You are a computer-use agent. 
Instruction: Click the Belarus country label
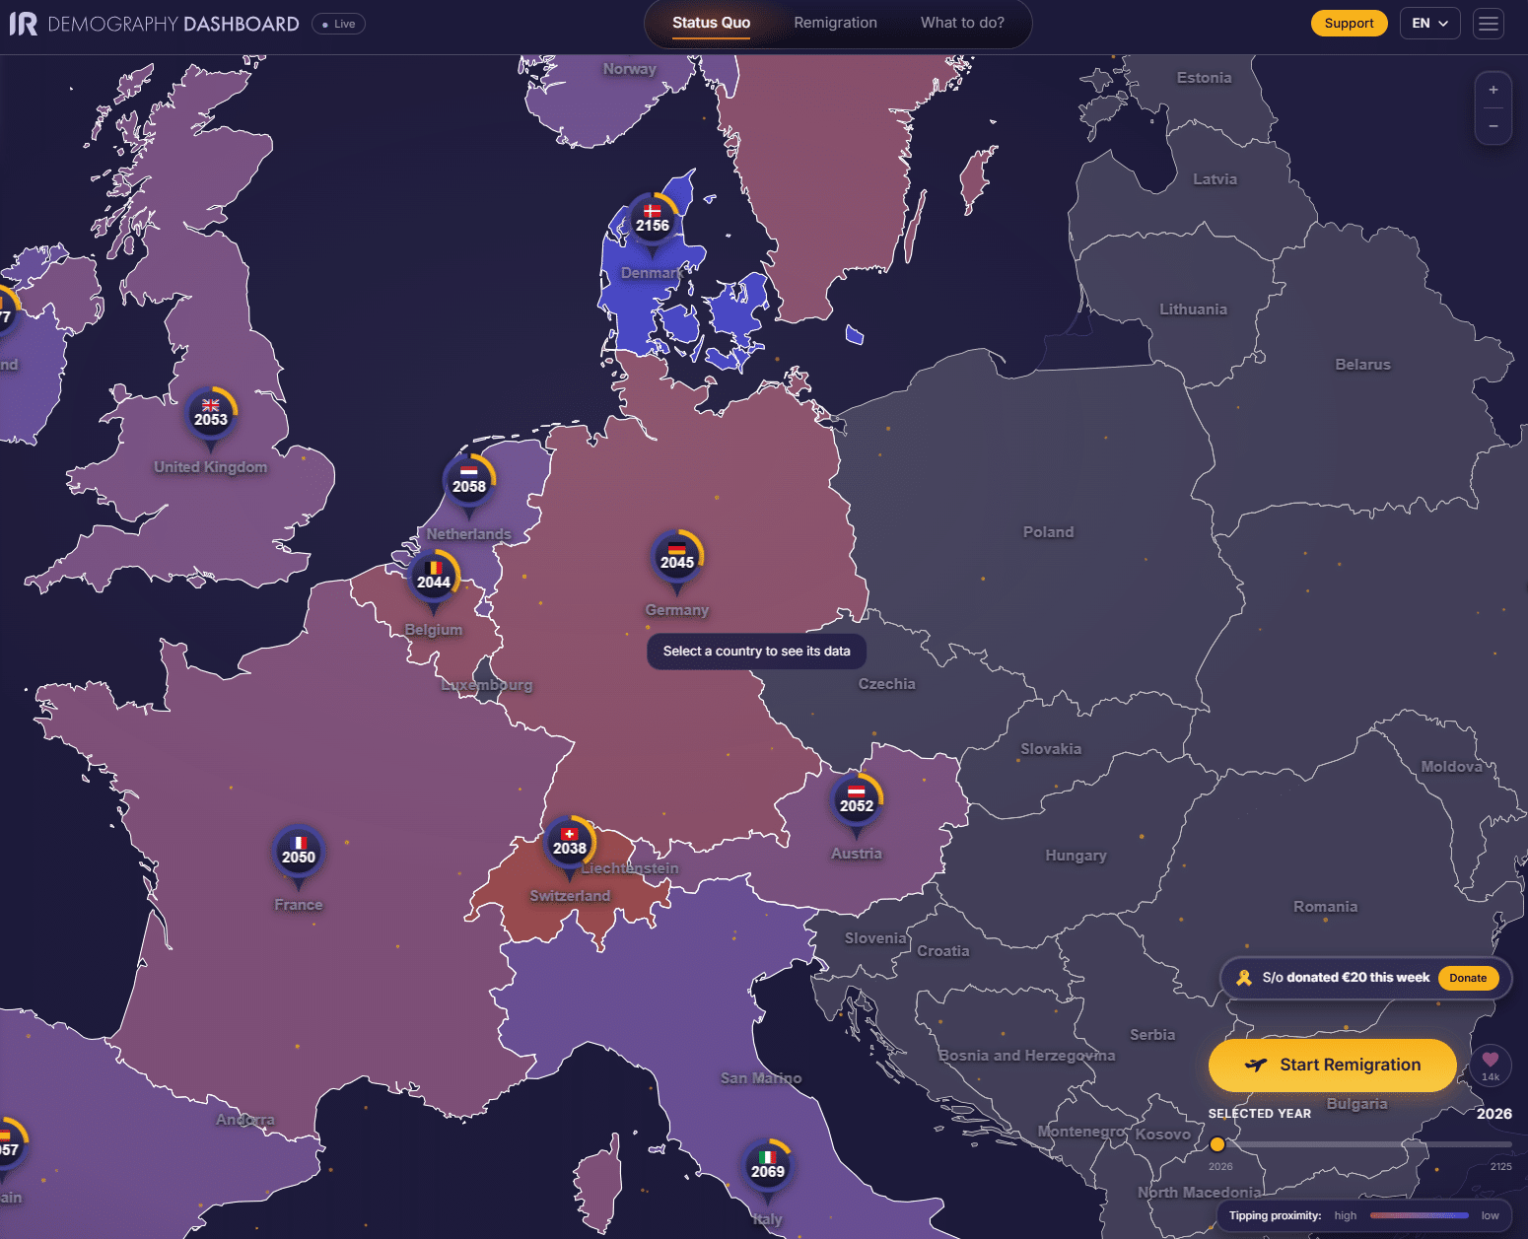click(1363, 365)
